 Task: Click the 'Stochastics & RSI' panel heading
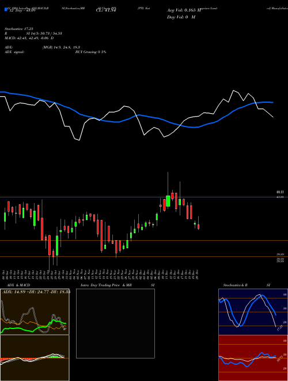coord(247,285)
